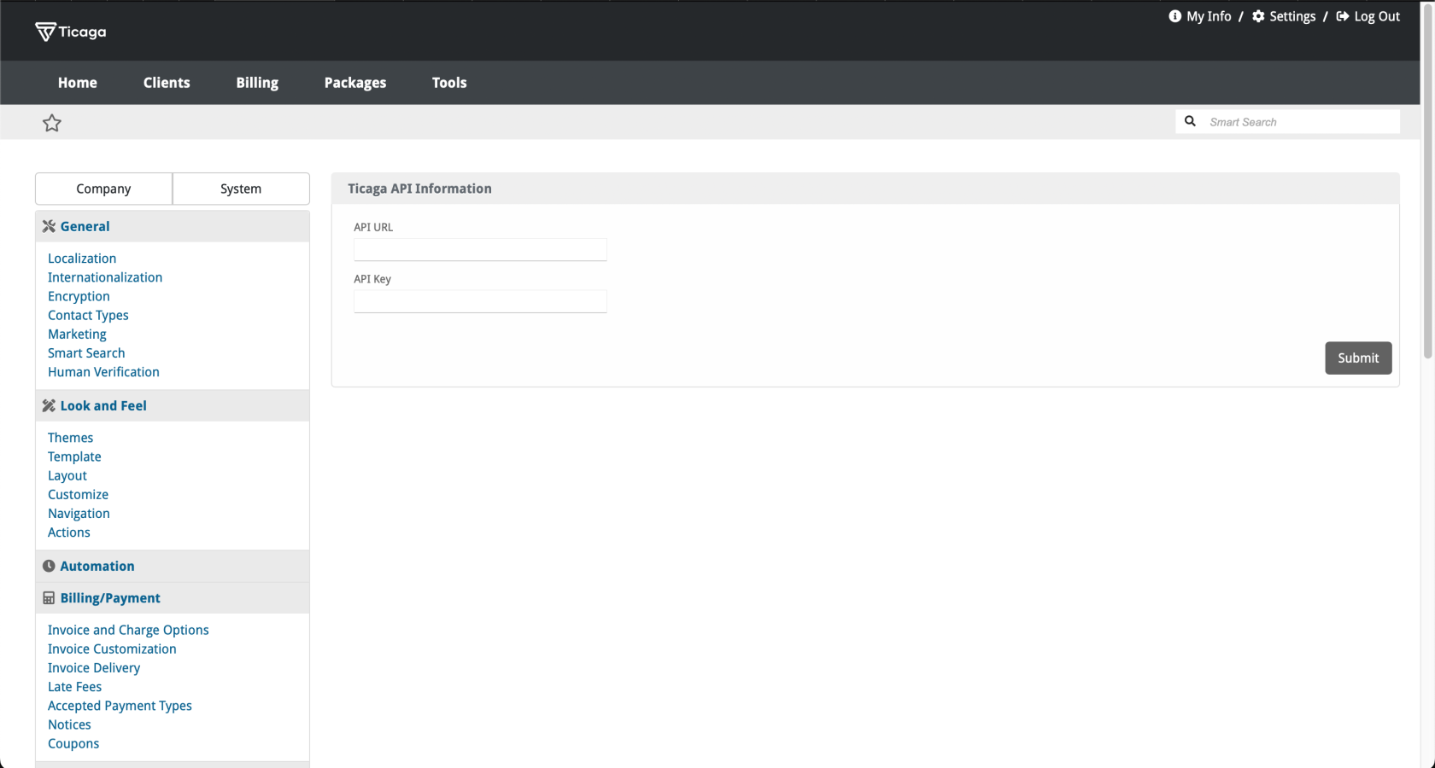Click the Settings gear icon
Screen dimensions: 1435x768
click(x=1258, y=16)
